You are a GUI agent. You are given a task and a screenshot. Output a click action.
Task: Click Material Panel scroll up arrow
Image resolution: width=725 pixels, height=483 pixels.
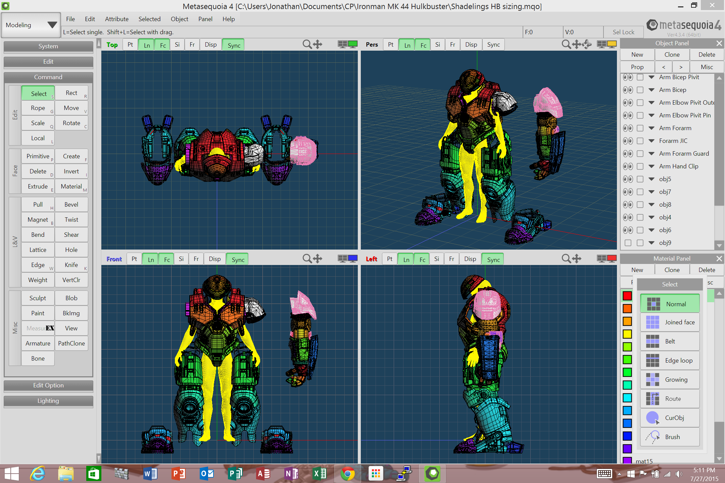[719, 294]
